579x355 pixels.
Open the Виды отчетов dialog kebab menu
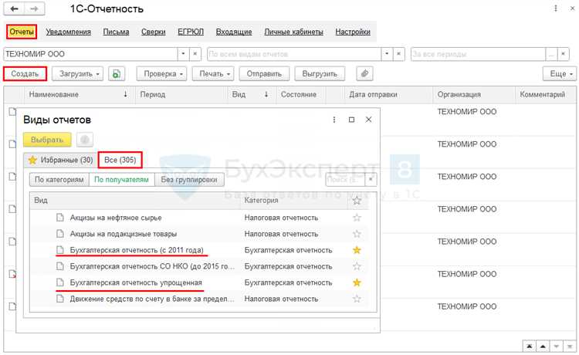334,120
